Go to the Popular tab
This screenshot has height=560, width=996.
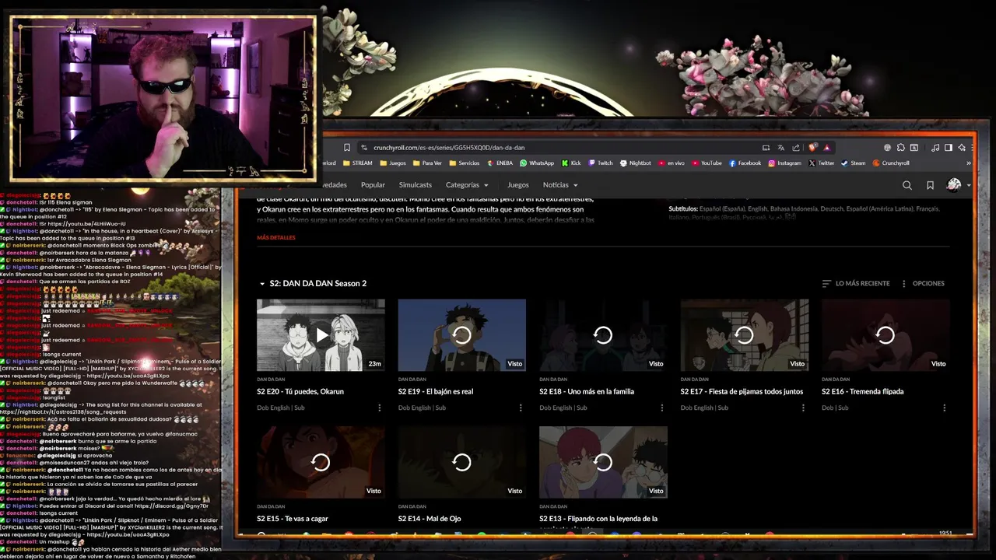[373, 185]
